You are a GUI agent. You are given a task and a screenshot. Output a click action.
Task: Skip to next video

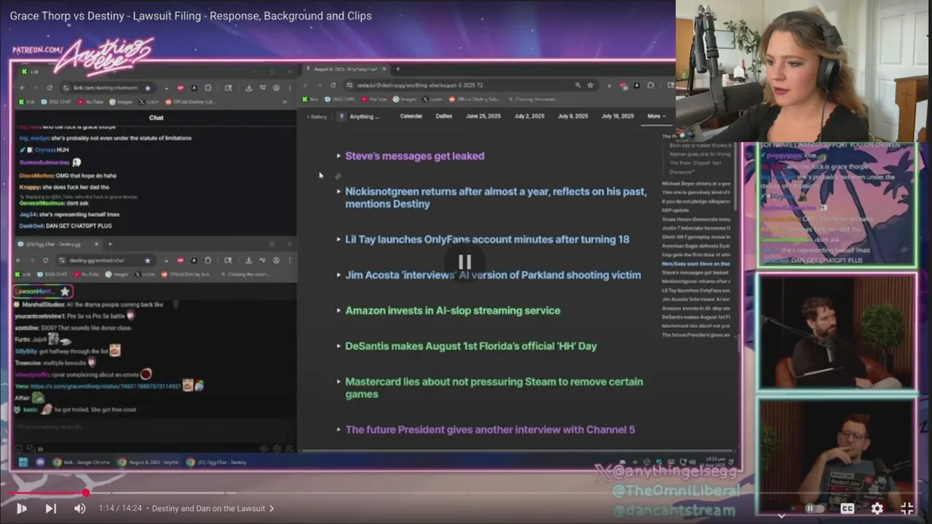pos(50,509)
